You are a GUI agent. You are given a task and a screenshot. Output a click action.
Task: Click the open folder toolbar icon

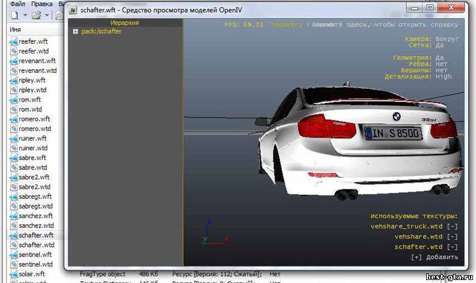point(37,15)
